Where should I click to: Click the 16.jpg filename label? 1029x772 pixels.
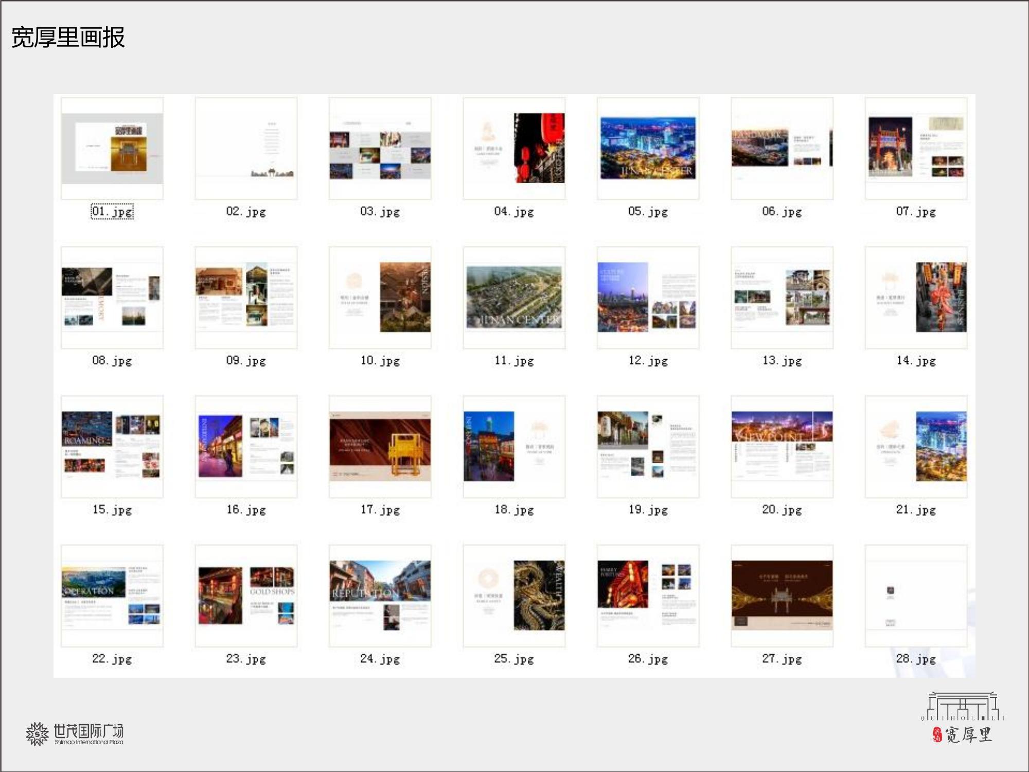click(x=246, y=510)
